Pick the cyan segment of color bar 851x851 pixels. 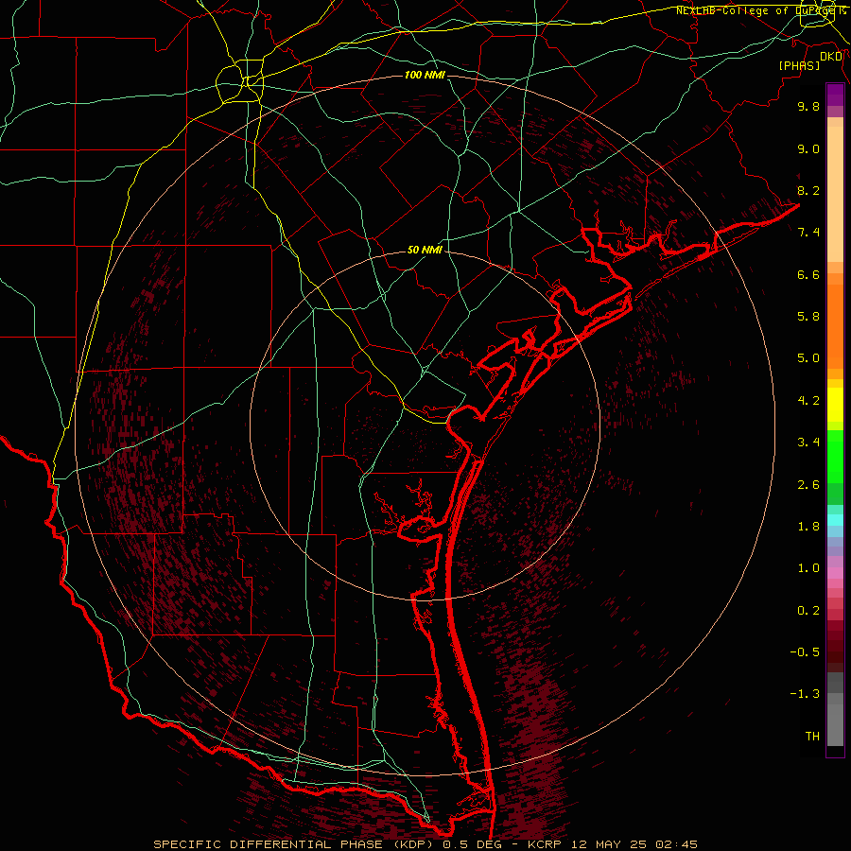[835, 520]
